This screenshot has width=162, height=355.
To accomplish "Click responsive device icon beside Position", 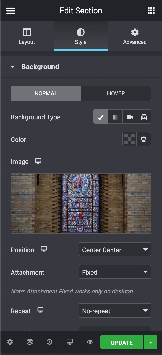I will (x=44, y=249).
